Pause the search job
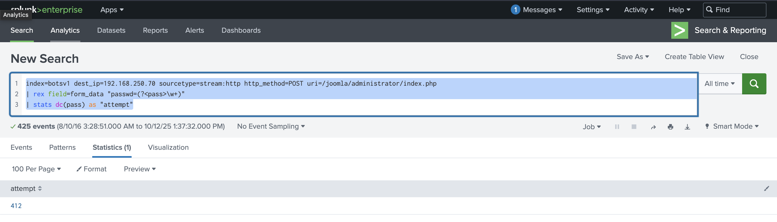Viewport: 777px width, 222px height. (617, 127)
